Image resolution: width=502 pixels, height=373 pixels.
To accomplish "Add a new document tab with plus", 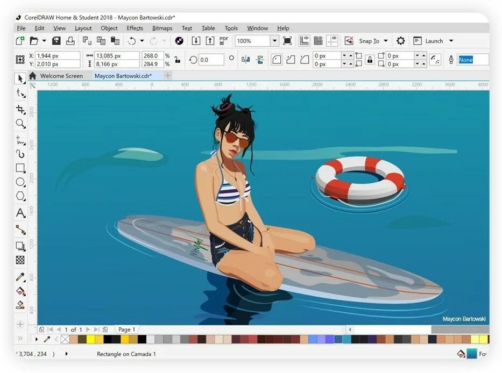I will 167,76.
